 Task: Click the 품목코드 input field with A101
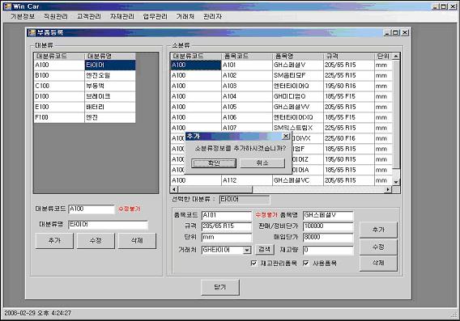(x=227, y=216)
